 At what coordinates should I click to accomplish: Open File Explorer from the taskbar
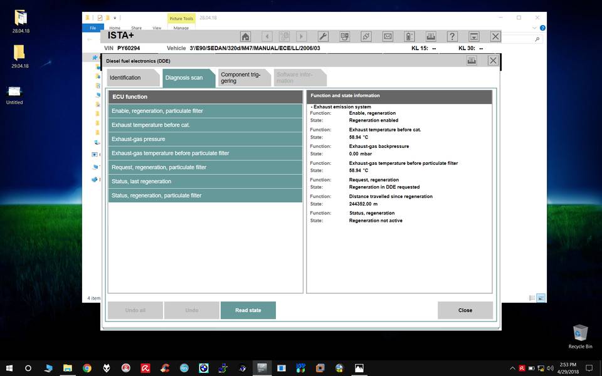tap(68, 368)
